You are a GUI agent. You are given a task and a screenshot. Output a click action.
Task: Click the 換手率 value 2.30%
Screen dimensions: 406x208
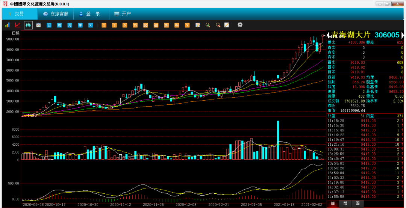(399, 101)
